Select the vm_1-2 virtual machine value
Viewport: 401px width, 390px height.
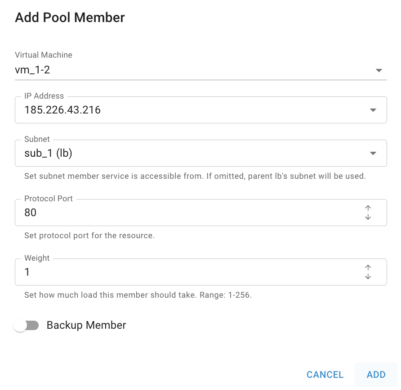click(32, 70)
